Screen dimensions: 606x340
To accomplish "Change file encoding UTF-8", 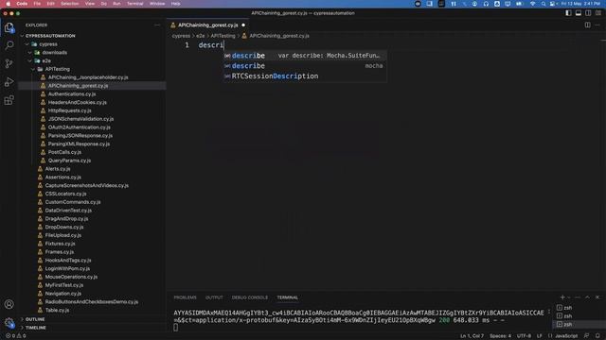I will pos(524,336).
